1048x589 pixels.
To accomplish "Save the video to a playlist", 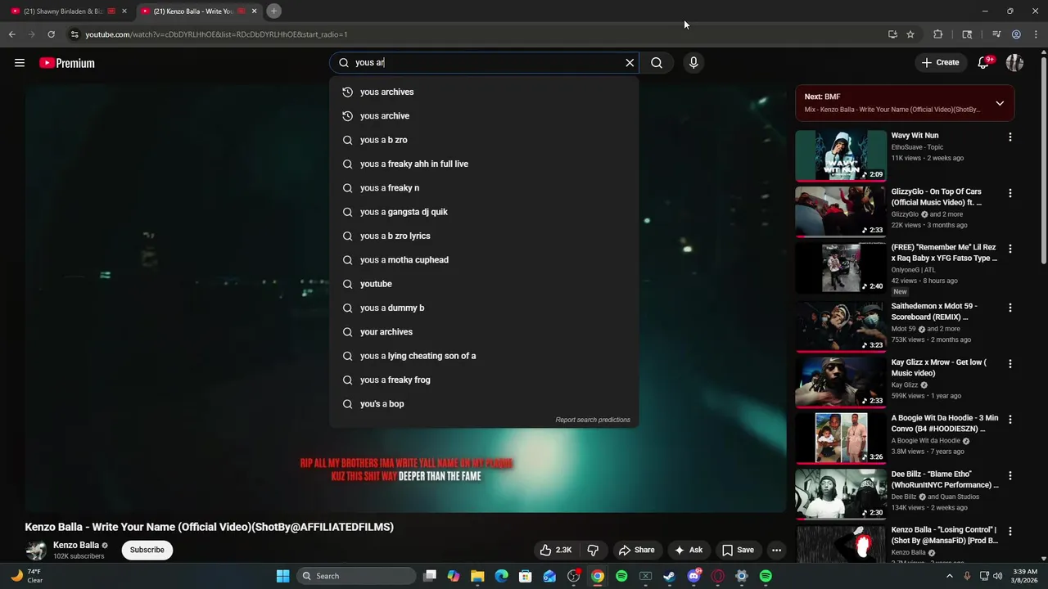I will [738, 550].
